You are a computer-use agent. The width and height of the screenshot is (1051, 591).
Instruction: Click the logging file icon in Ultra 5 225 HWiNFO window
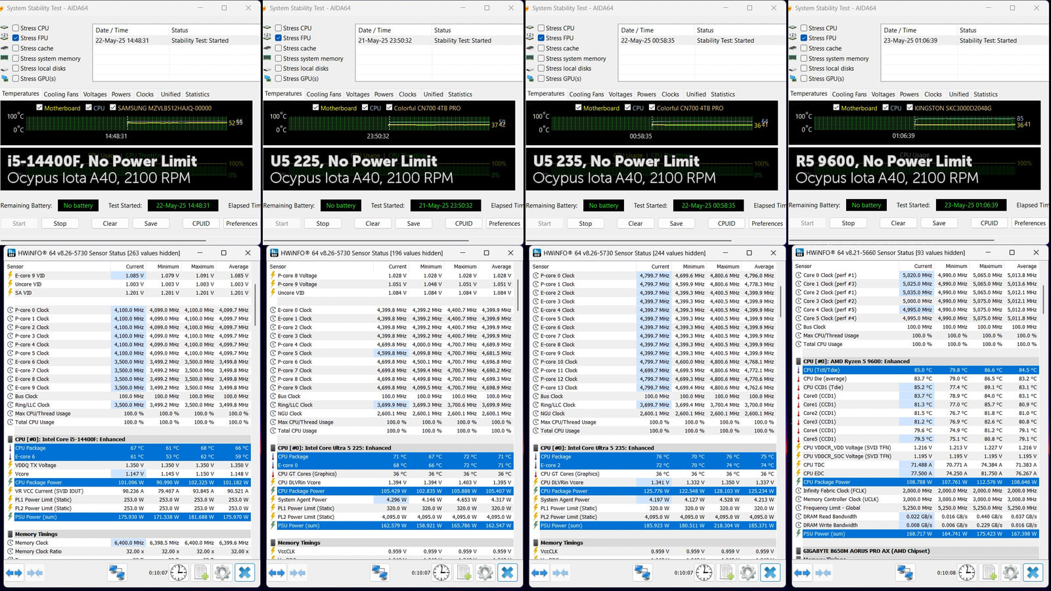click(464, 573)
